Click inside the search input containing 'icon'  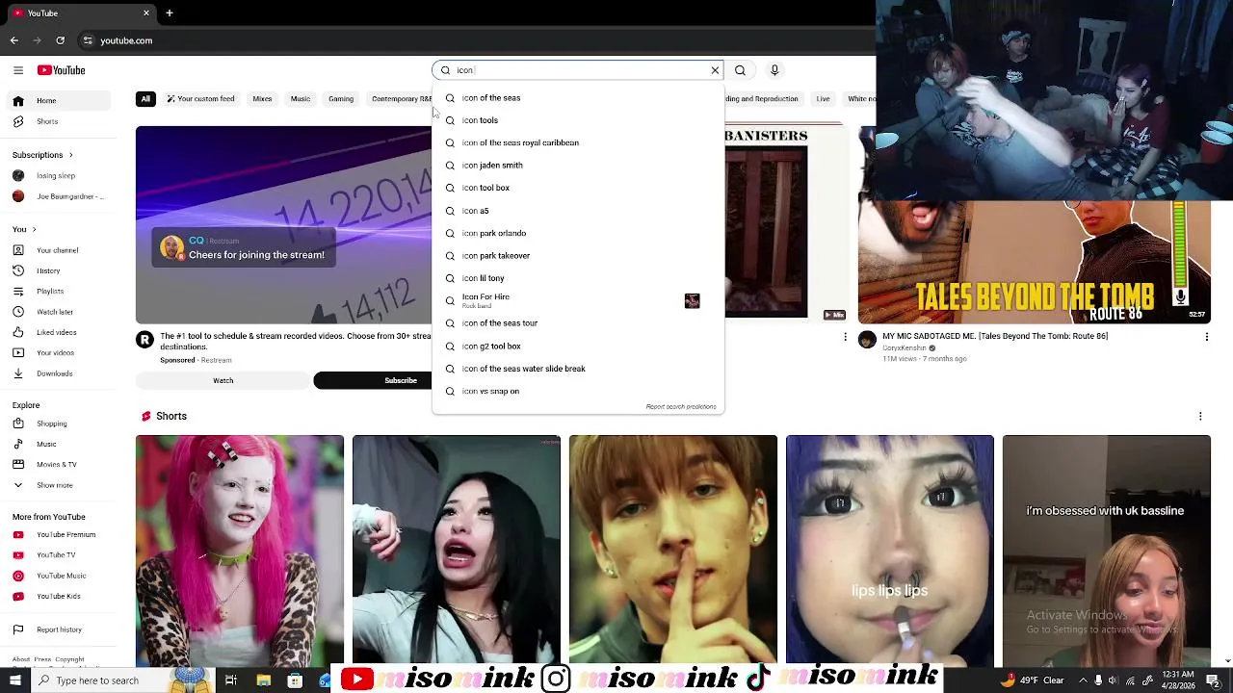pos(576,70)
